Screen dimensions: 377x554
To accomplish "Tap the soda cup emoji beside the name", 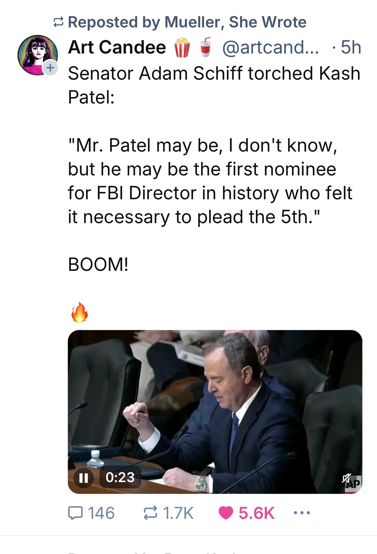I will (x=205, y=47).
